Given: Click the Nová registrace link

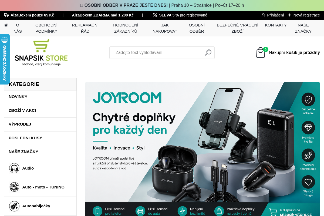Looking at the screenshot, I should (307, 15).
